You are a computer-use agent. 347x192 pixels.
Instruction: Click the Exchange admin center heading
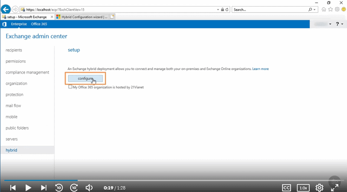[36, 36]
